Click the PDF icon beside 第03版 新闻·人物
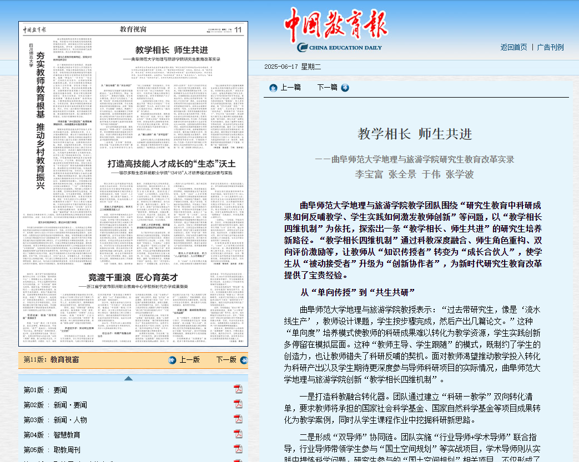The width and height of the screenshot is (579, 462). click(238, 419)
